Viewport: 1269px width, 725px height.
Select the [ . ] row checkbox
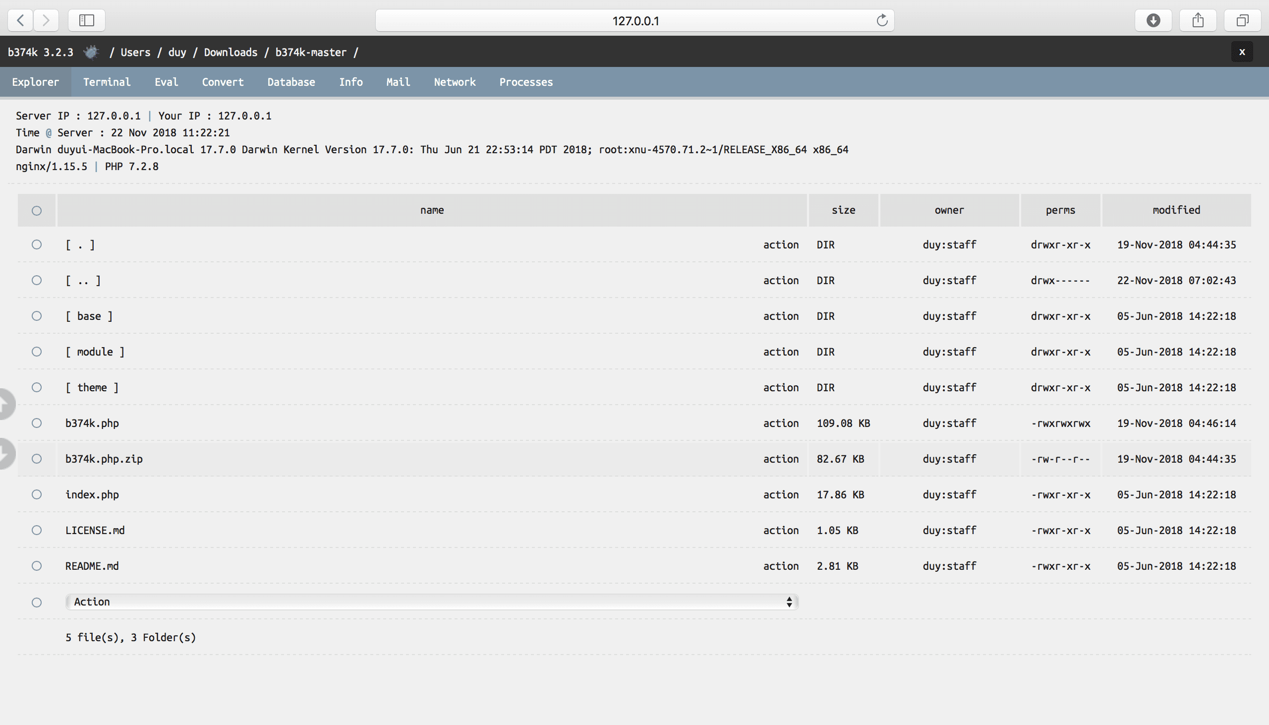coord(37,244)
